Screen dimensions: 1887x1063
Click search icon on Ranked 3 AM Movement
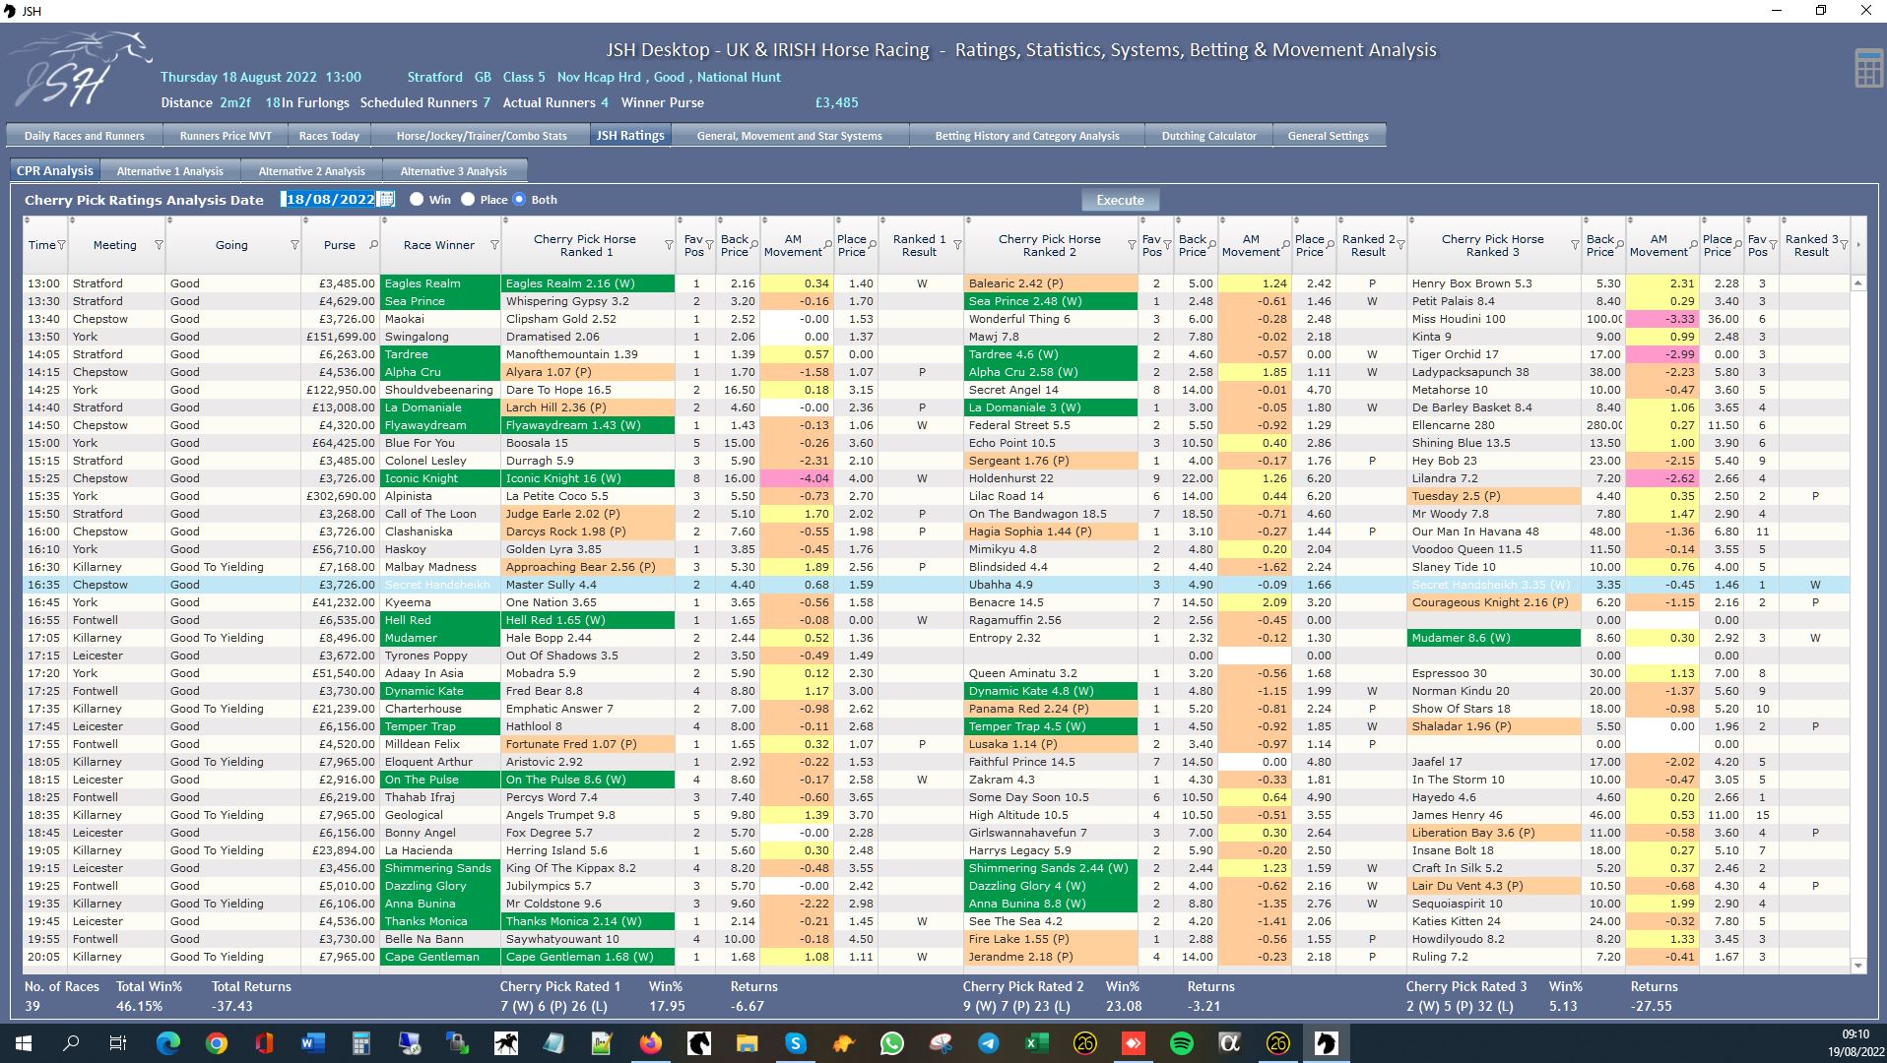[x=1694, y=243]
